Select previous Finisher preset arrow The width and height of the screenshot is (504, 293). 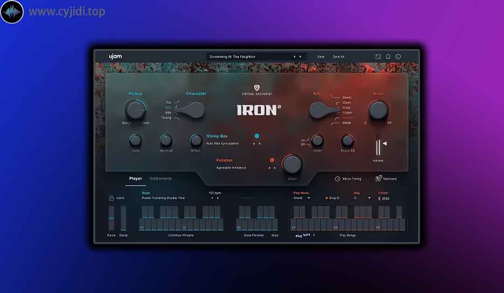click(269, 167)
